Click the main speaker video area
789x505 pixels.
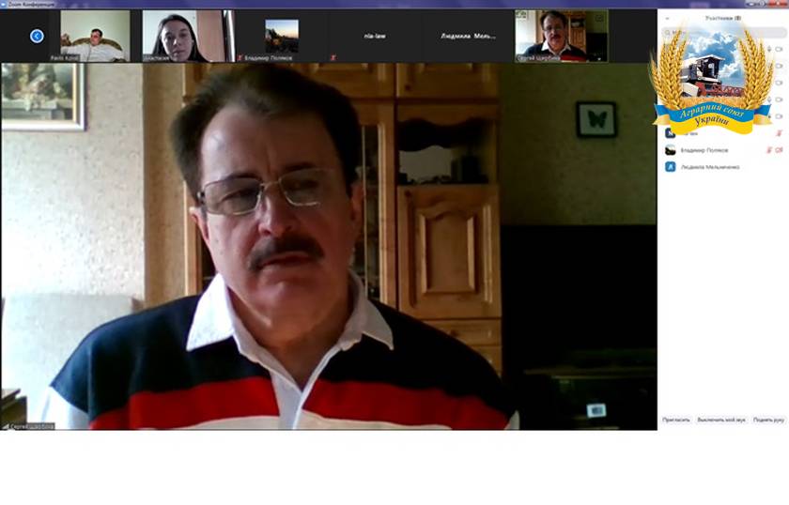(329, 247)
